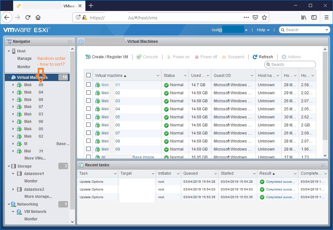The height and width of the screenshot is (230, 333).
Task: Open the browser library icon
Action: coord(304,17)
